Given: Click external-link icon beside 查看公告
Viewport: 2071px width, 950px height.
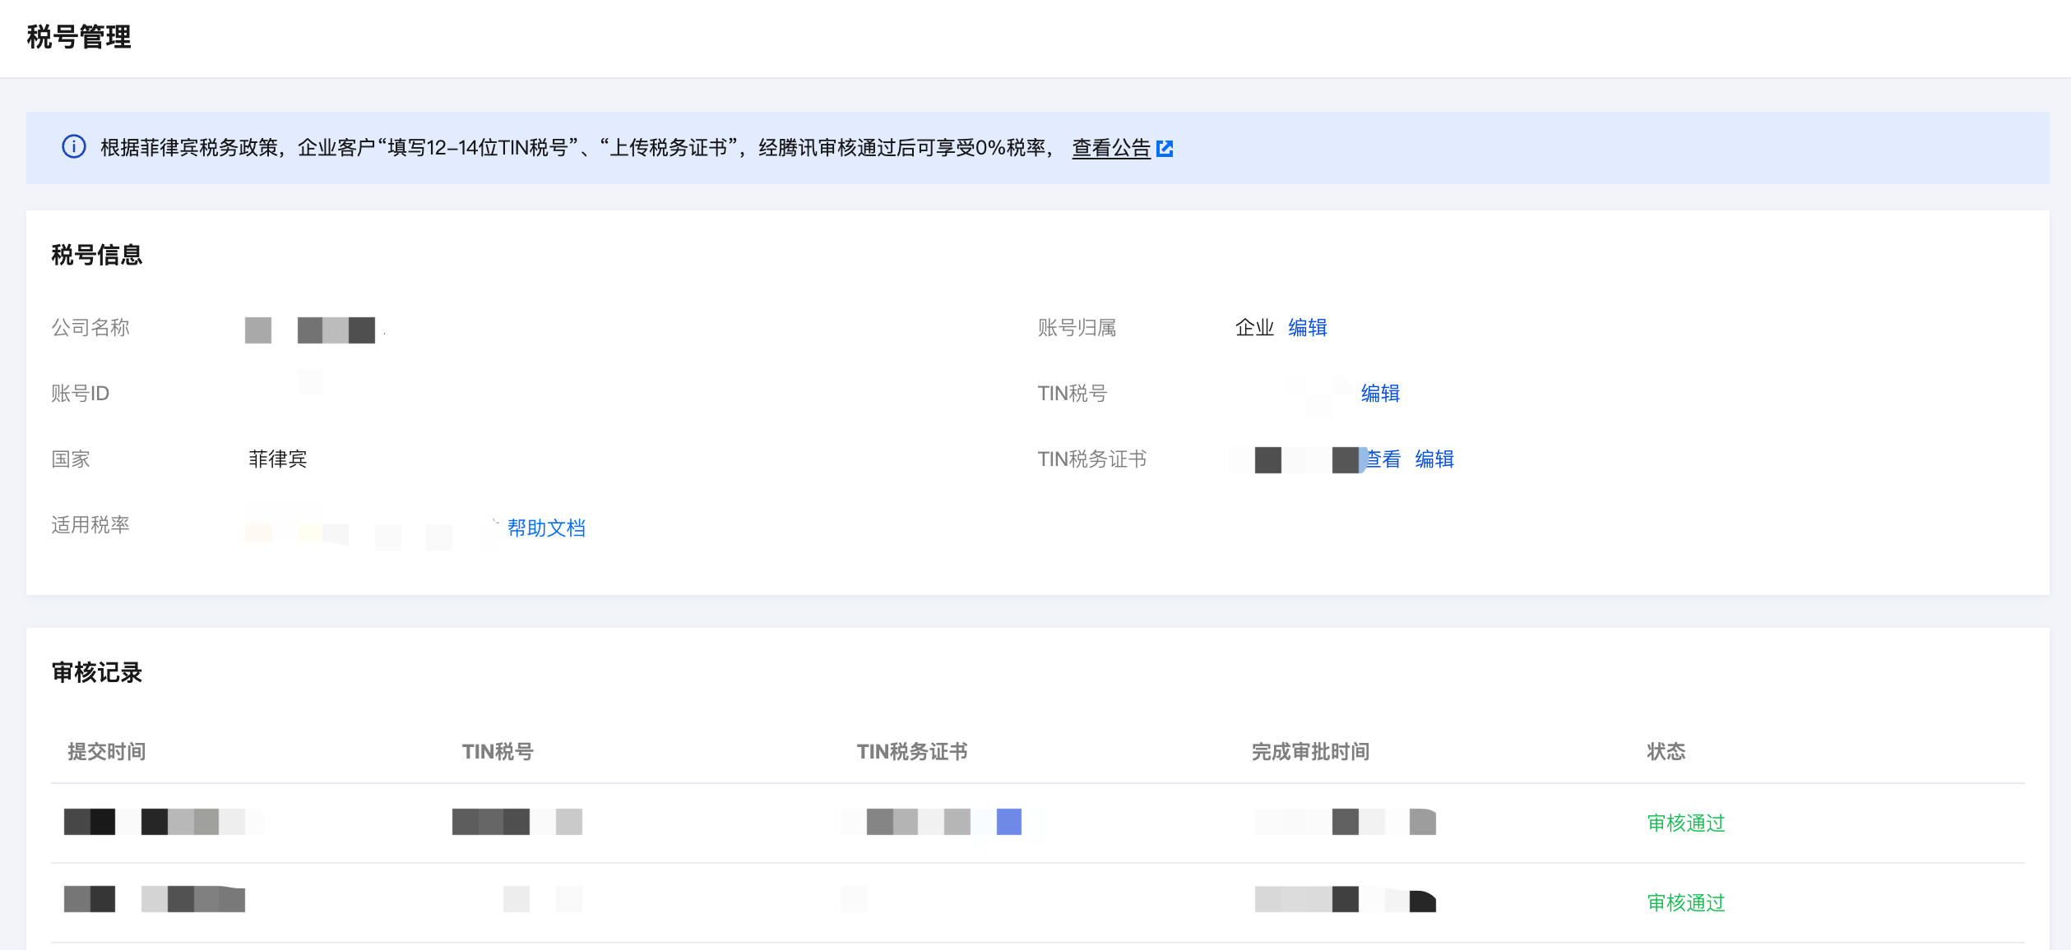Looking at the screenshot, I should [x=1165, y=148].
